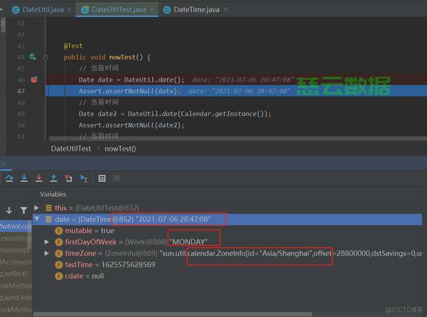Collapse the 'date' variable node
Screen dimensions: 427x317
[37, 219]
